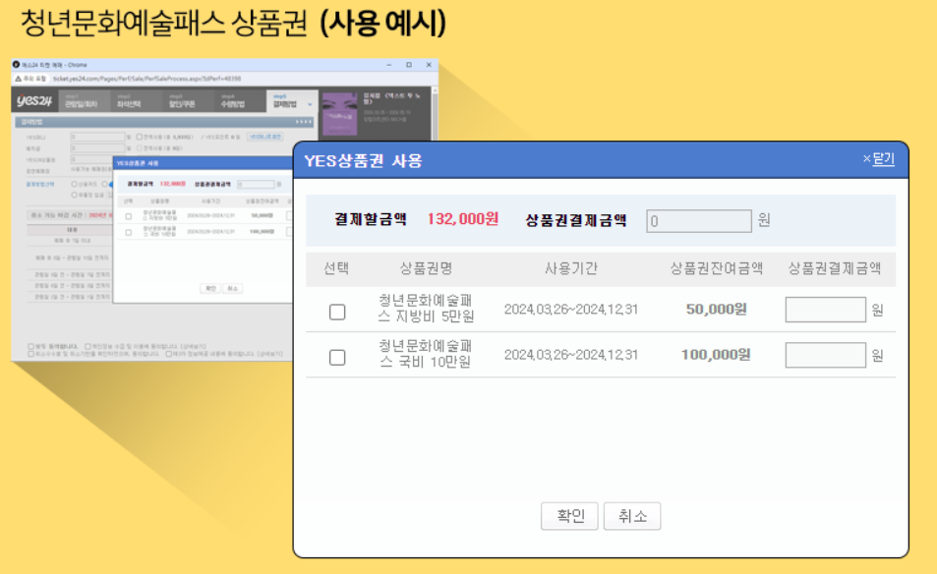Click the arrows on 결제방법 section header bar
The width and height of the screenshot is (937, 574).
303,122
